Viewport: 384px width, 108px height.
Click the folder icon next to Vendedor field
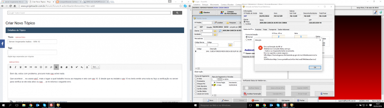click(215, 34)
